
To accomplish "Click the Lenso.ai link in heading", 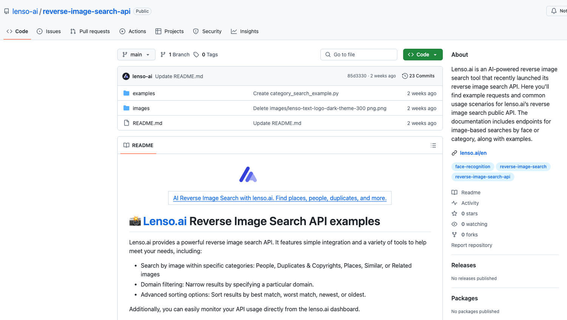I will (x=165, y=221).
